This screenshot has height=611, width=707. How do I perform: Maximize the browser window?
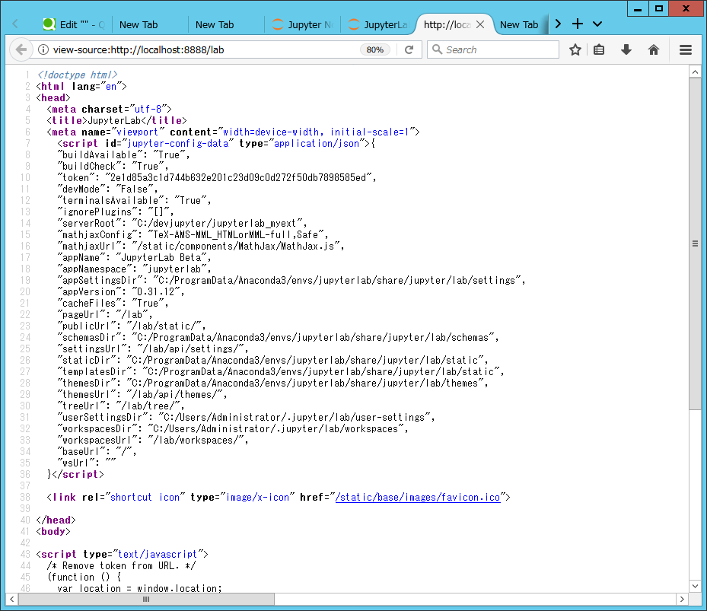coord(659,8)
